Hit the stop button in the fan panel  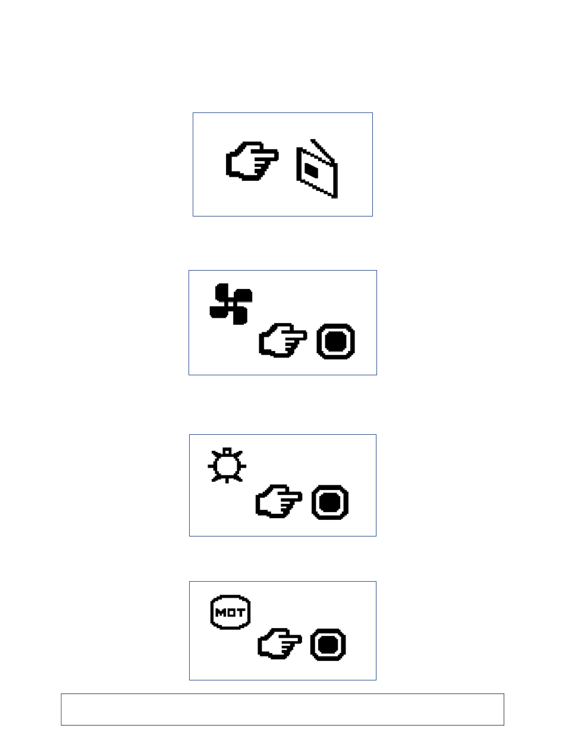coord(335,341)
